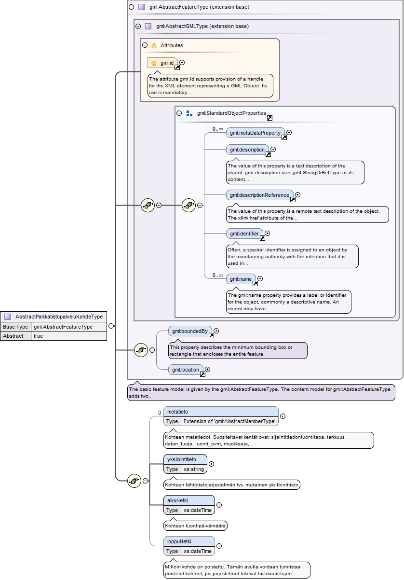Click the link arrow icon on gml:identifier
Image resolution: width=404 pixels, height=580 pixels.
point(262,238)
